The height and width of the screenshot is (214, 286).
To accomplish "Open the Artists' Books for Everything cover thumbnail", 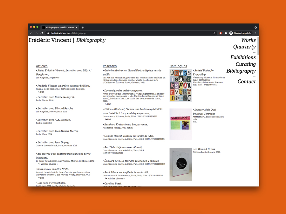I will point(180,85).
